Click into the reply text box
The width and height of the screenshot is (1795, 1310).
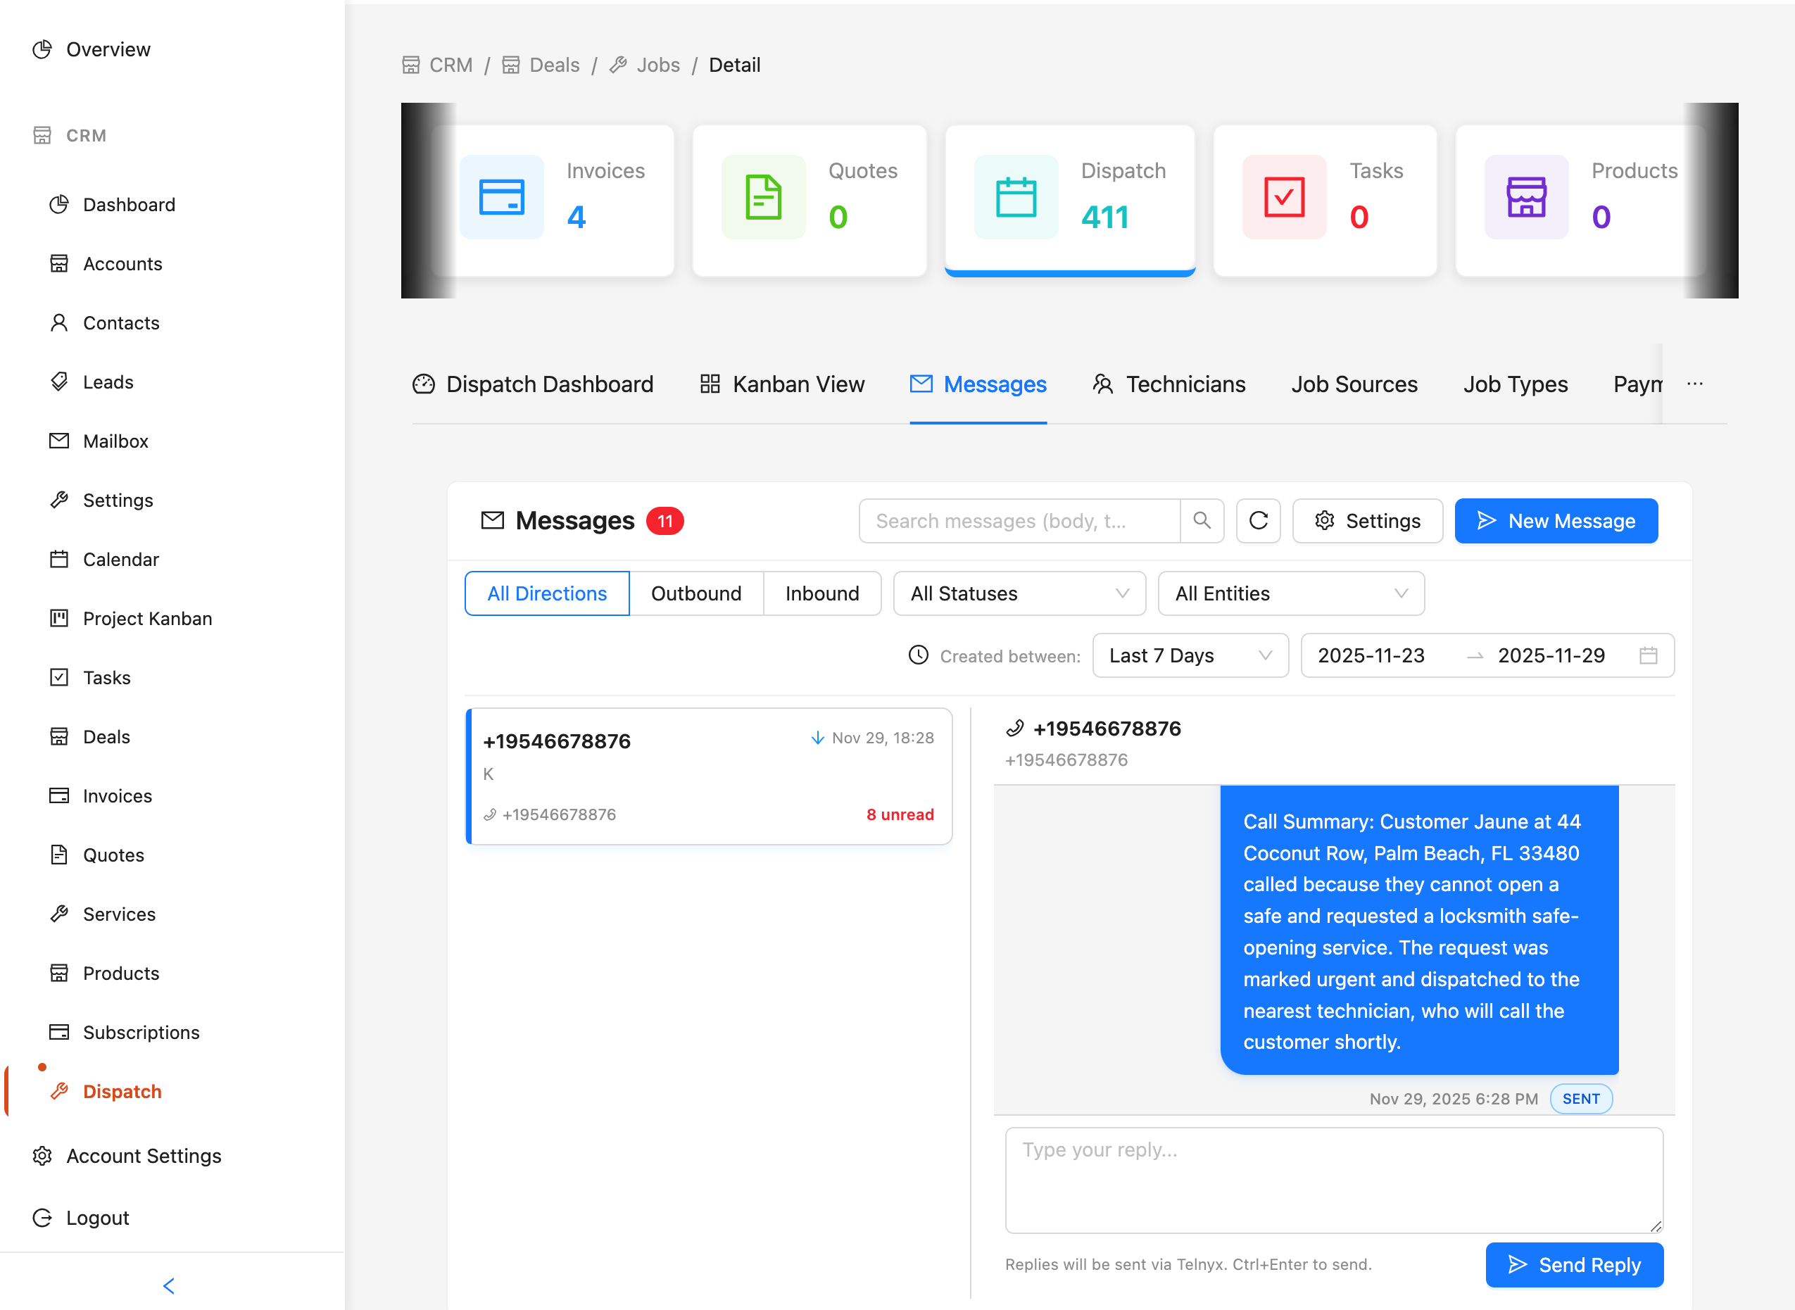tap(1333, 1180)
